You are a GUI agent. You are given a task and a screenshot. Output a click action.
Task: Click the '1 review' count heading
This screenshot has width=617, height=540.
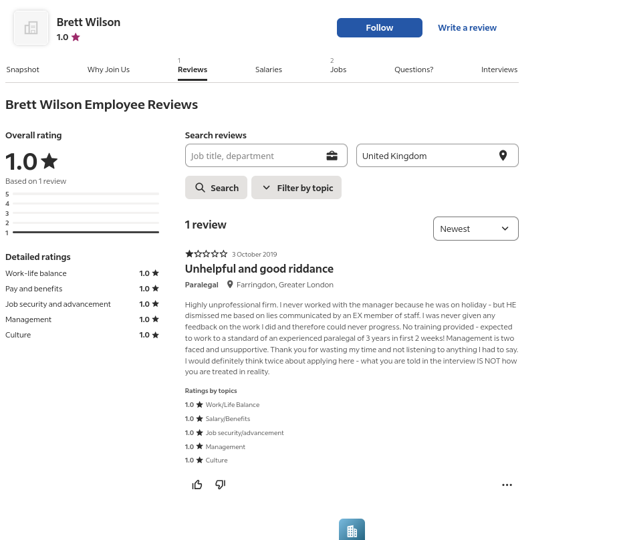206,225
